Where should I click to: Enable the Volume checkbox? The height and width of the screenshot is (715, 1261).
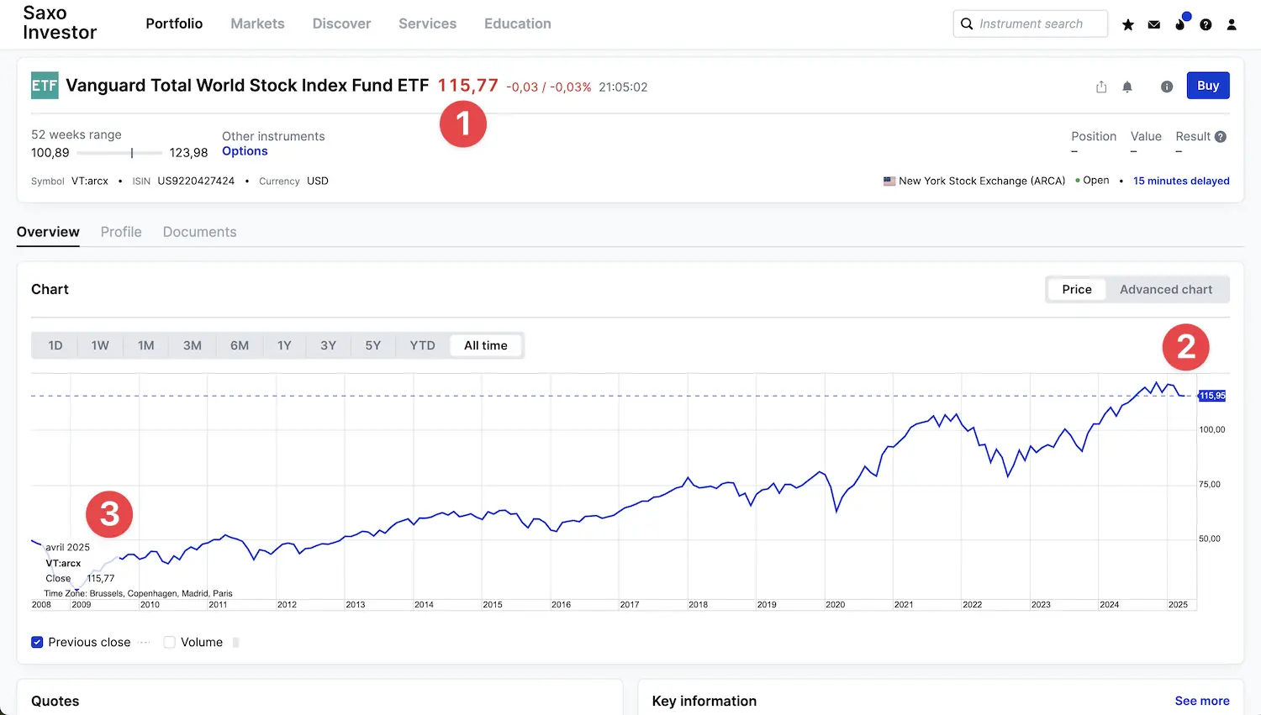[169, 642]
